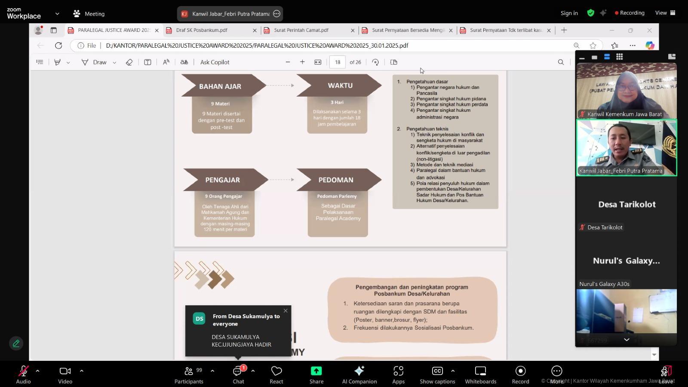Screen dimensions: 688x387
Task: Open the Whiteboards tool
Action: (x=480, y=374)
